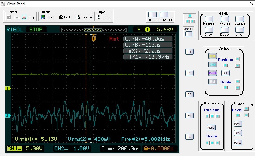Click horizontal Position left button
This screenshot has width=255, height=156.
207,116
